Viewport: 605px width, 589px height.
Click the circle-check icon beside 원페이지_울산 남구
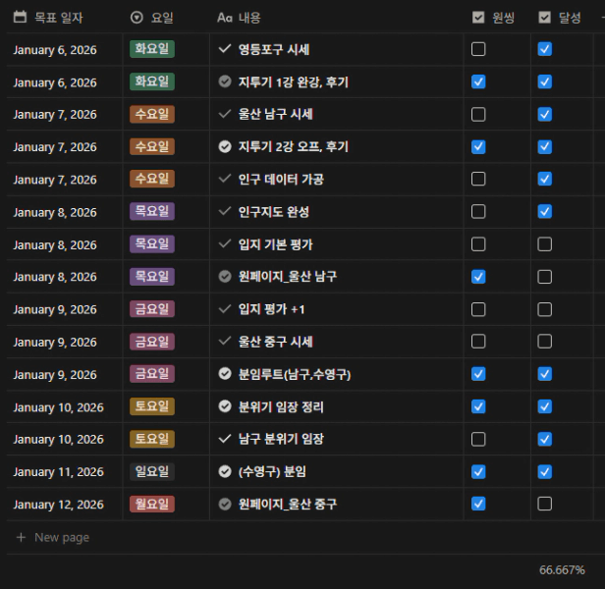click(225, 277)
